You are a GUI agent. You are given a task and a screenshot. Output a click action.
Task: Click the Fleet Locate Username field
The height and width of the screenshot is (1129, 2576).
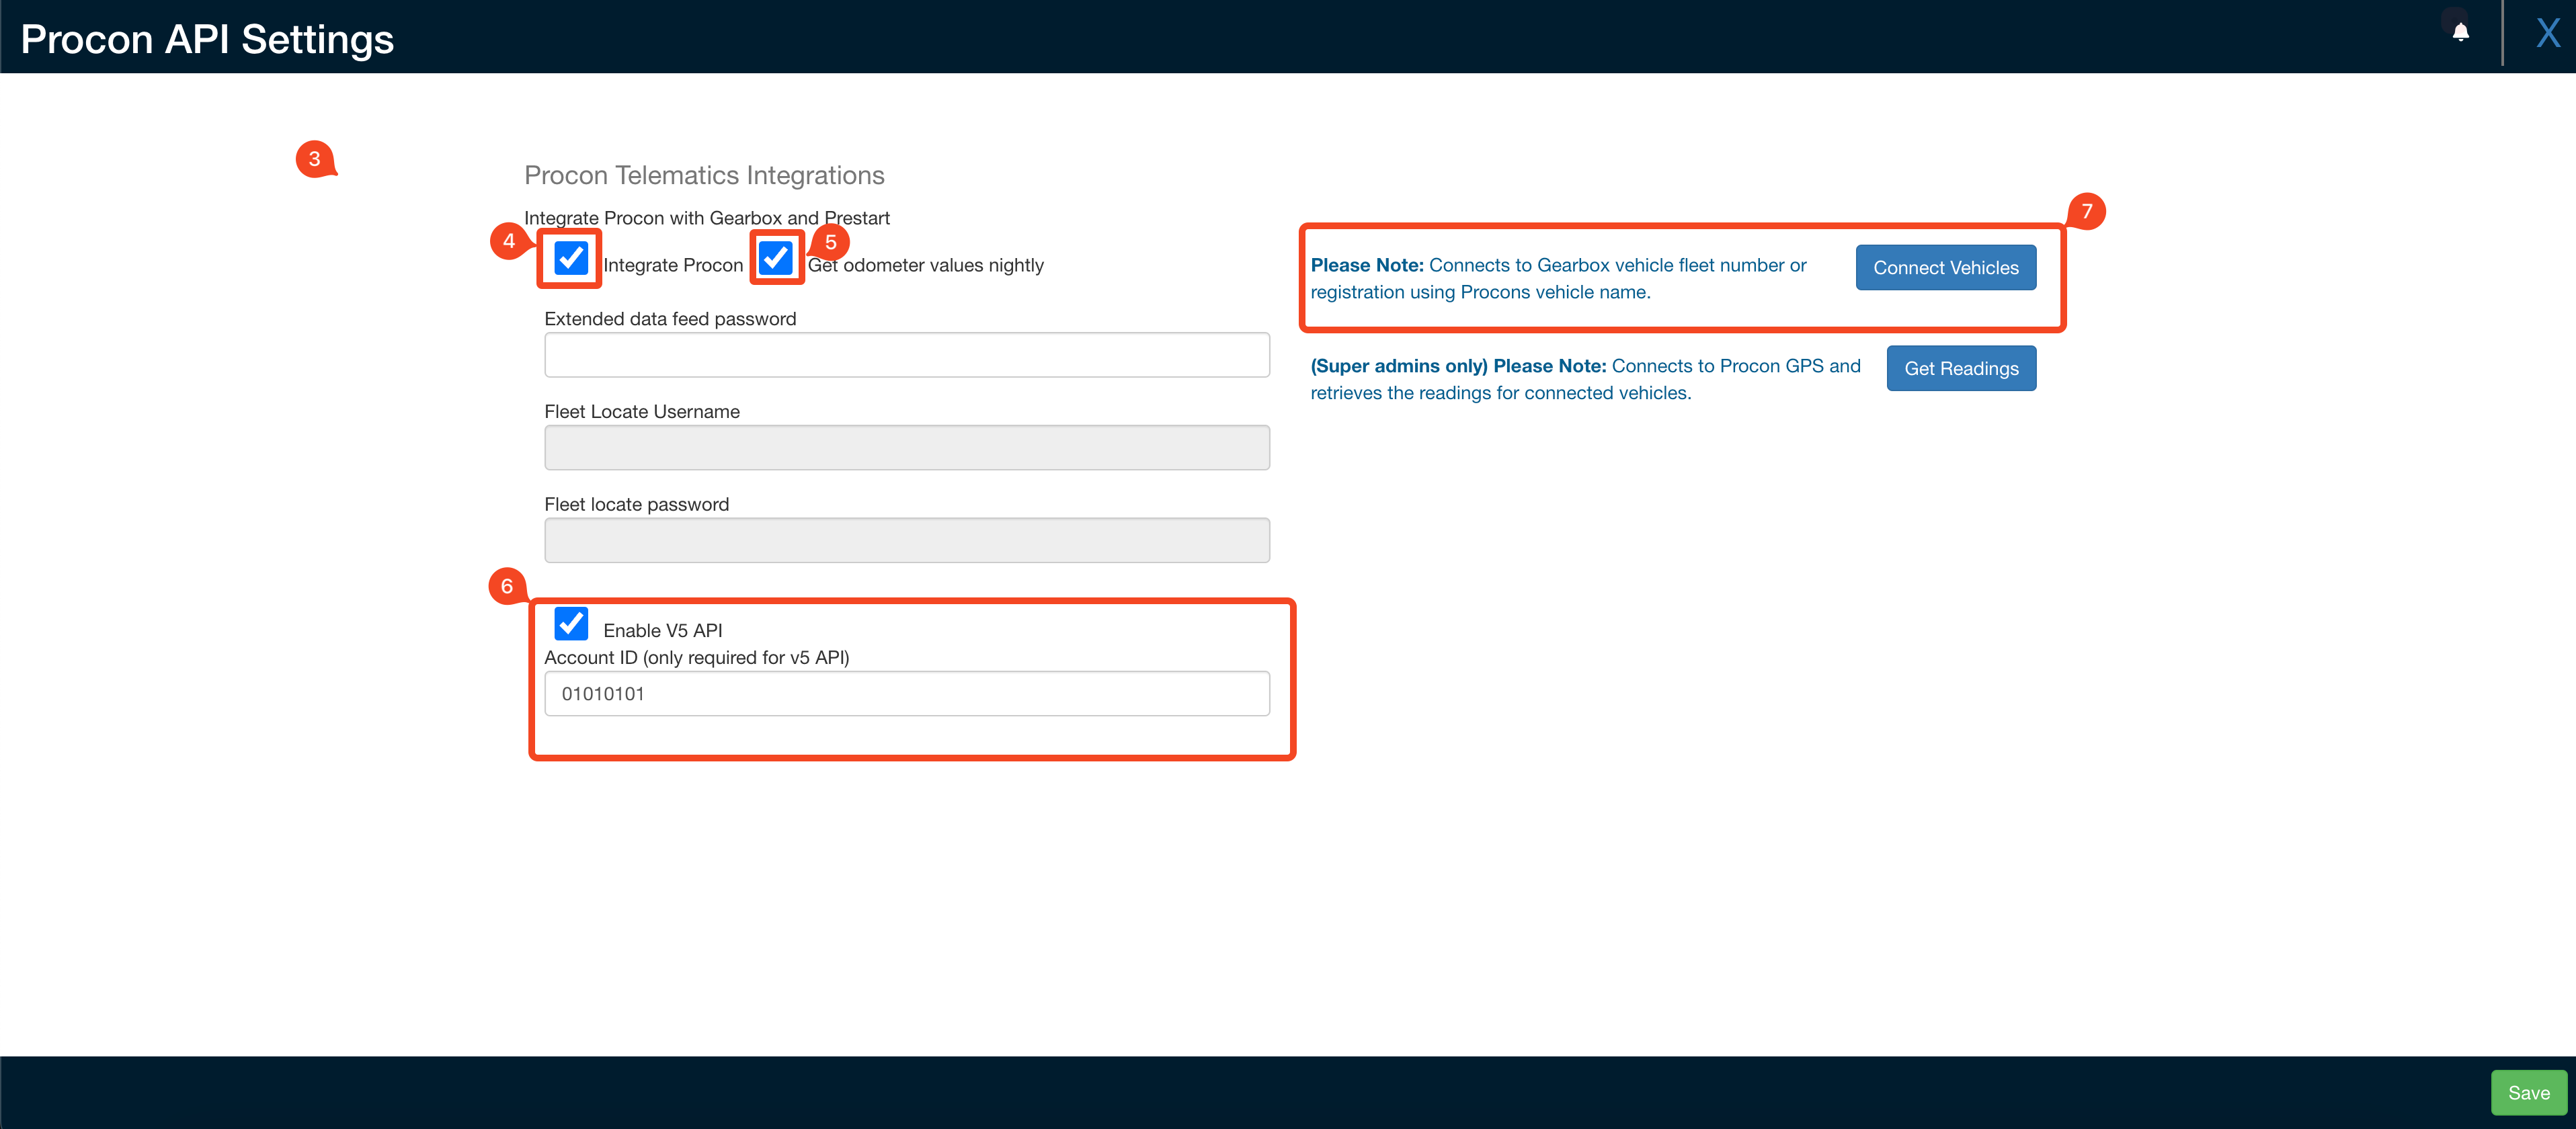[907, 448]
